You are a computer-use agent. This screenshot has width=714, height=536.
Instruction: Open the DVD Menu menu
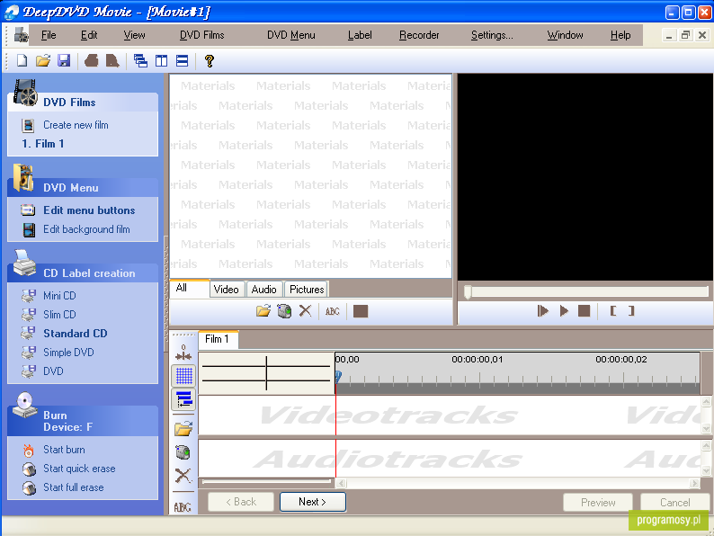tap(291, 35)
